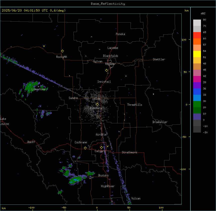Click the blue-green storm cell west of Okotoks
Image resolution: width=216 pixels, height=211 pixels.
pos(75,180)
